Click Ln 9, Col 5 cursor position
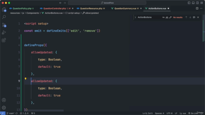The width and height of the screenshot is (205, 115). (x=147, y=113)
